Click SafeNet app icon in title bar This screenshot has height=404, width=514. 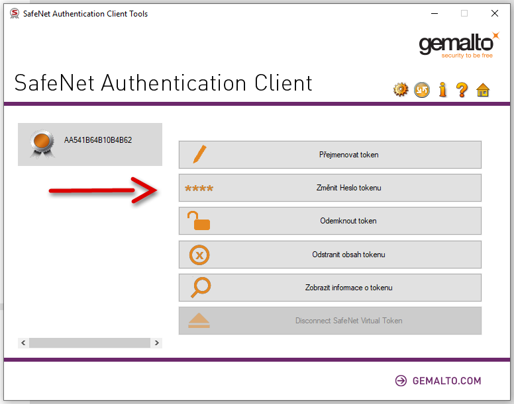click(15, 13)
